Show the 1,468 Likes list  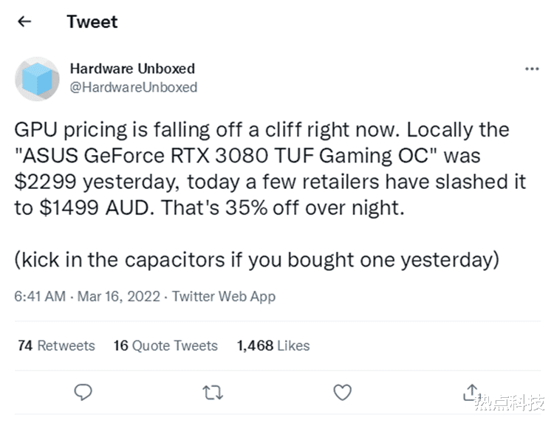(273, 345)
